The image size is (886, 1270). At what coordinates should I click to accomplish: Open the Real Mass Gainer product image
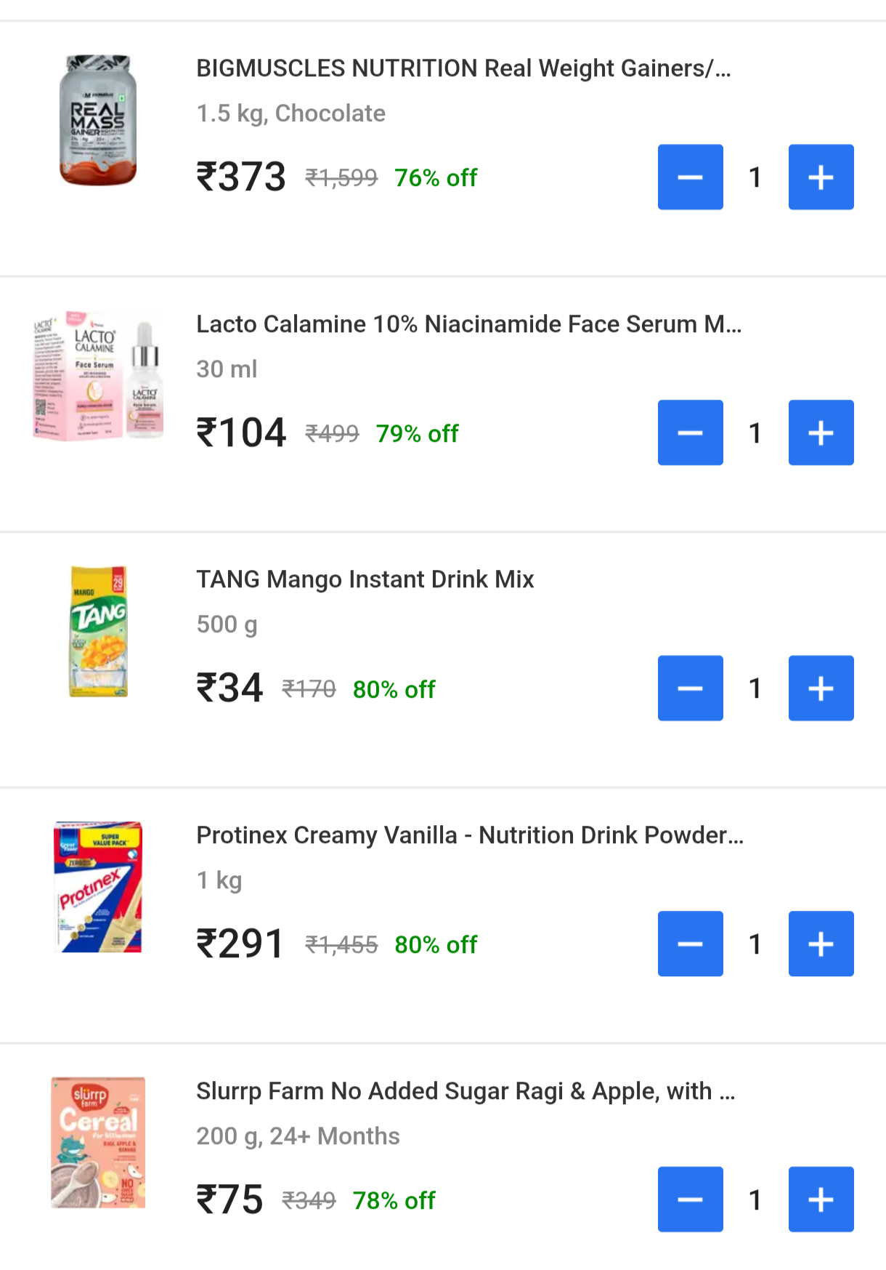pos(98,120)
